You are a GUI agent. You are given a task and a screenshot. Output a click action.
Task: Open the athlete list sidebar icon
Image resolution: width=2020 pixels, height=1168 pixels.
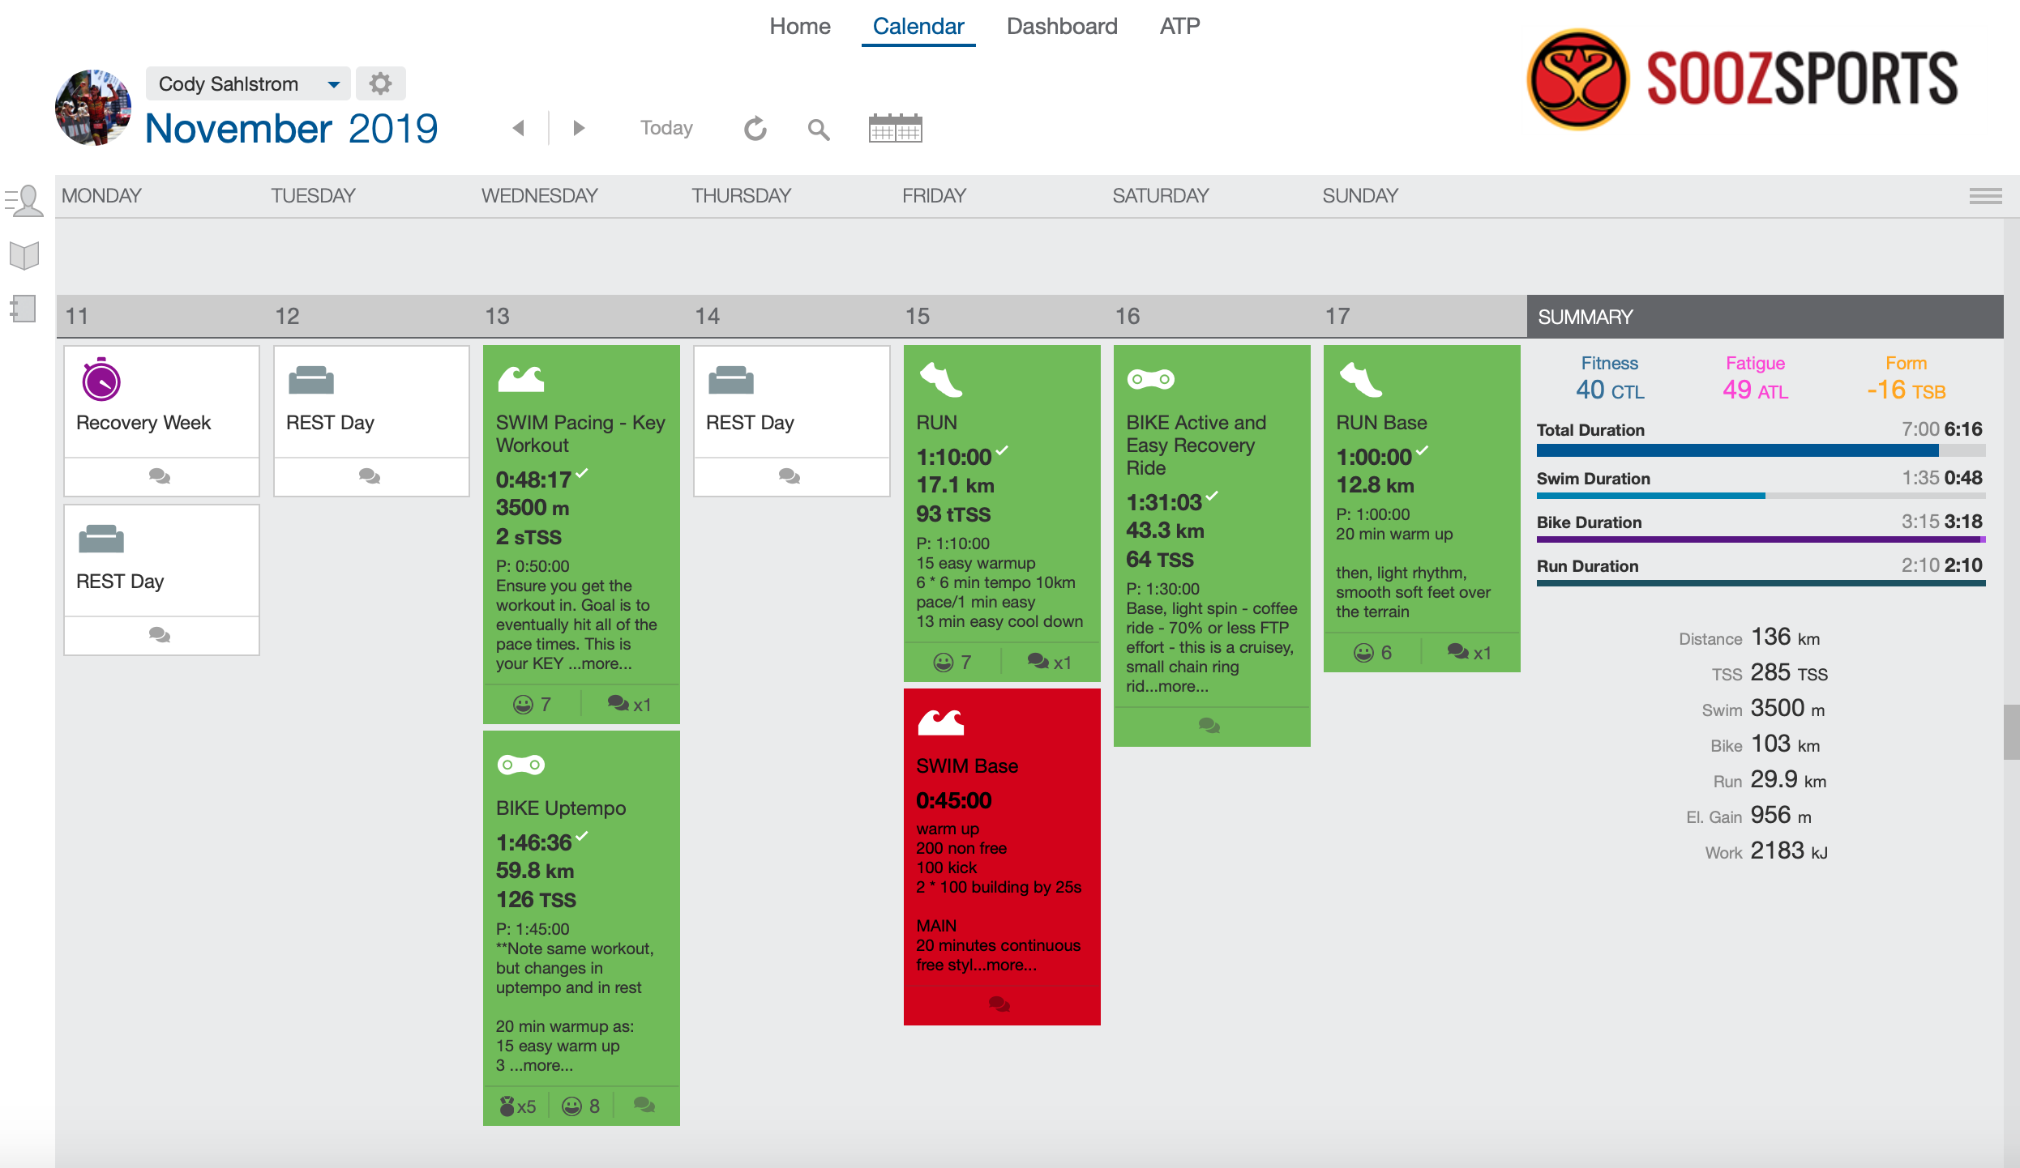coord(24,200)
